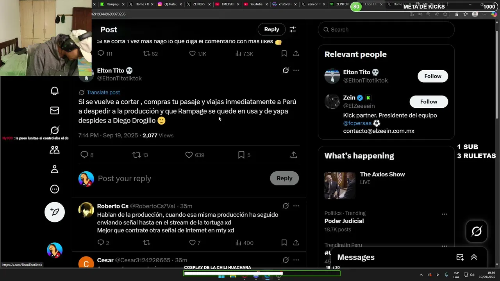Follow Elton Tito in Relevant people
Screen dimensions: 500x281
433,76
